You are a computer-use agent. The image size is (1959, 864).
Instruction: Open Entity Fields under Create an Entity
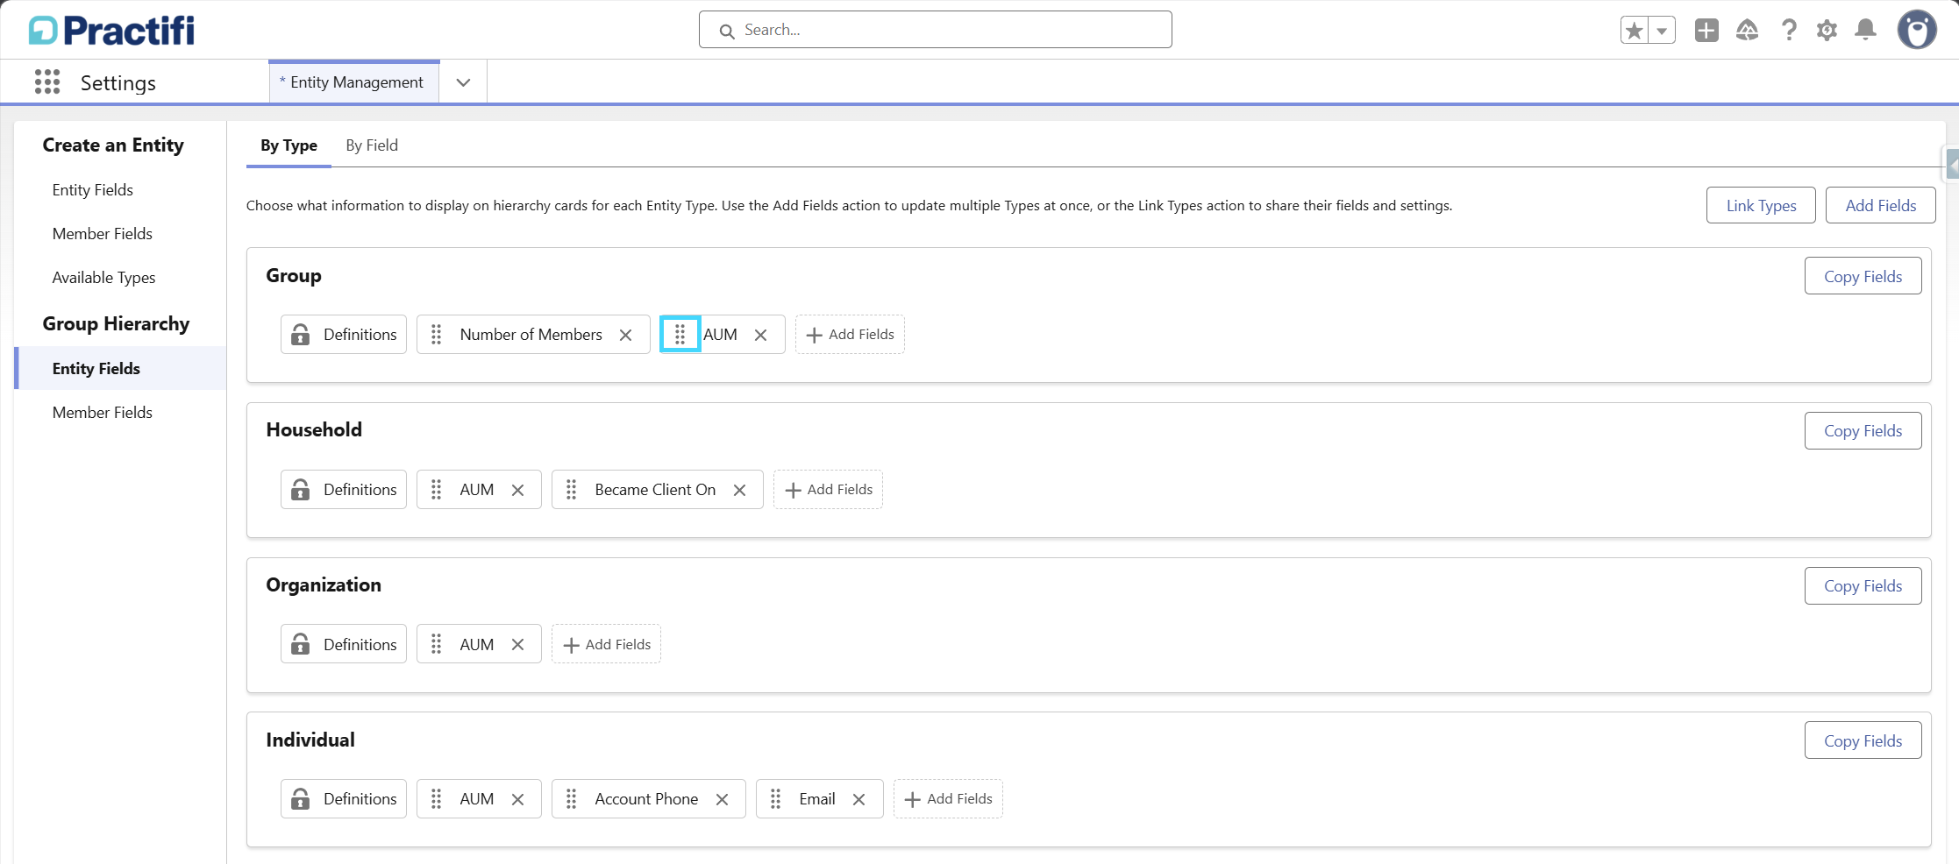click(93, 190)
